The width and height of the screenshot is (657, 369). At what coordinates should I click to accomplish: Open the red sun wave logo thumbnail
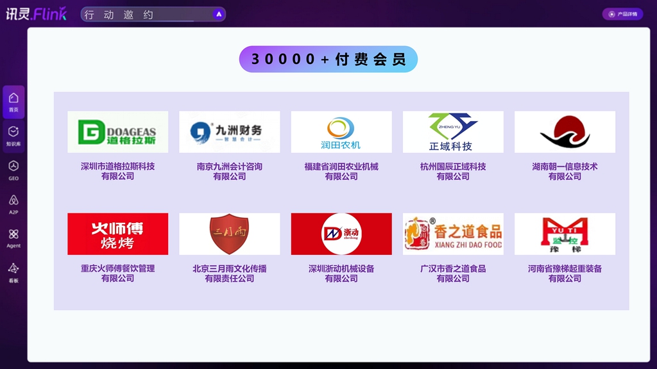(565, 132)
